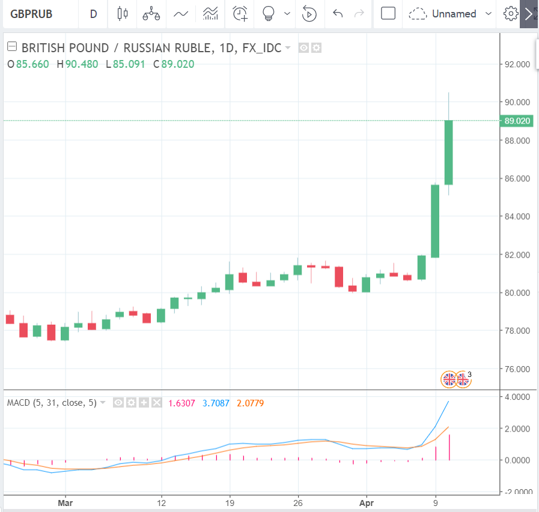Click the C89.020 close value
This screenshot has height=512, width=539.
click(174, 64)
